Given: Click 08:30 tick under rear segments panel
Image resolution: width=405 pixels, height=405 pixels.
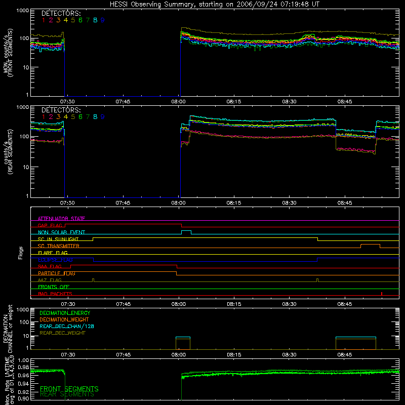Looking at the screenshot, I should pos(289,203).
